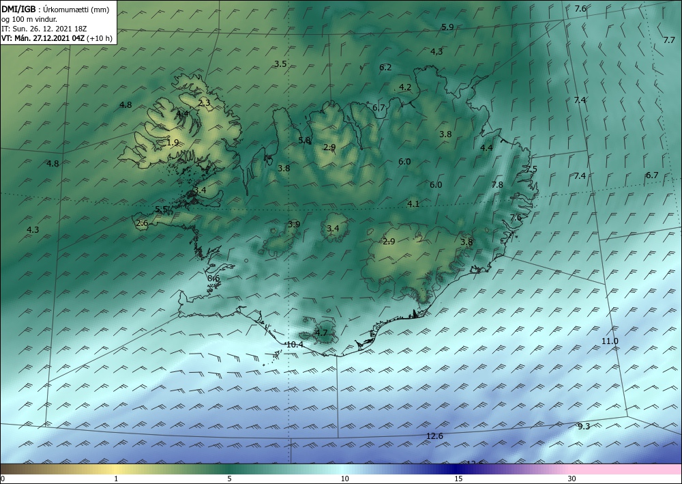The height and width of the screenshot is (484, 682).
Task: Click the map value 4.7 on the glacier
Action: [x=321, y=333]
